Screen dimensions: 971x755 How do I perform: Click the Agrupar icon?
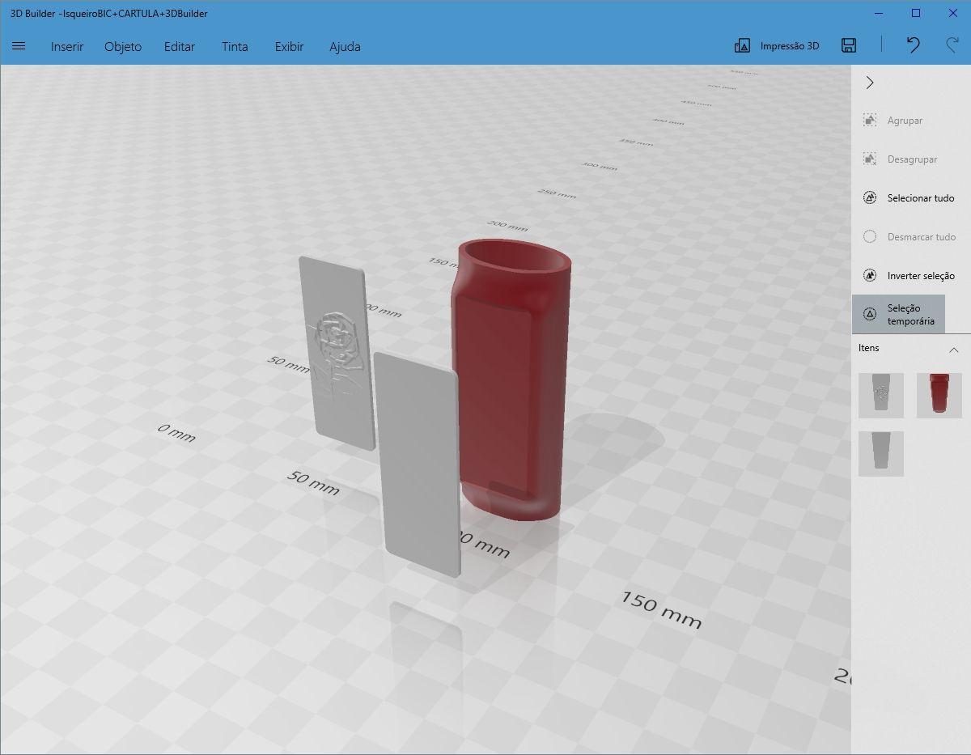pyautogui.click(x=870, y=121)
